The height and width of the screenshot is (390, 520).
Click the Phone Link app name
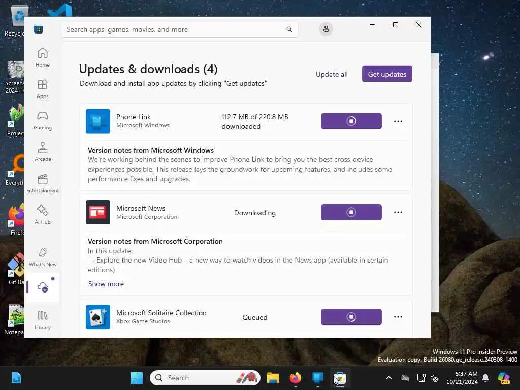click(x=134, y=117)
